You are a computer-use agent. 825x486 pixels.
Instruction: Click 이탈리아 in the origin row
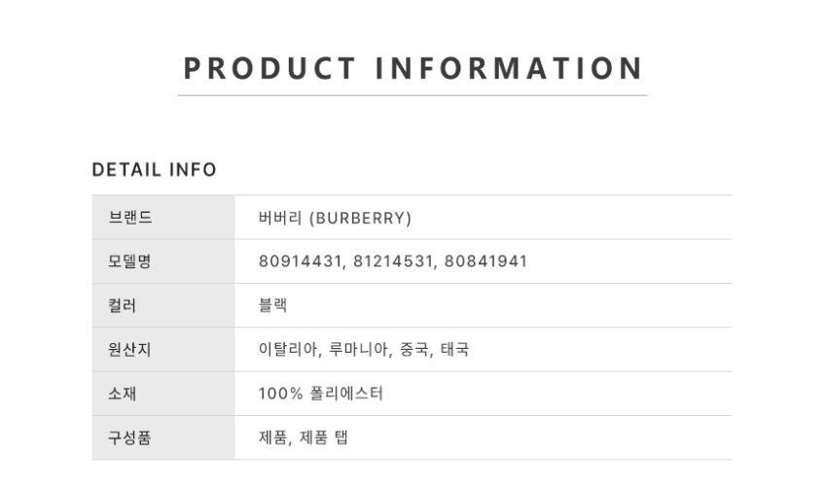click(x=287, y=349)
